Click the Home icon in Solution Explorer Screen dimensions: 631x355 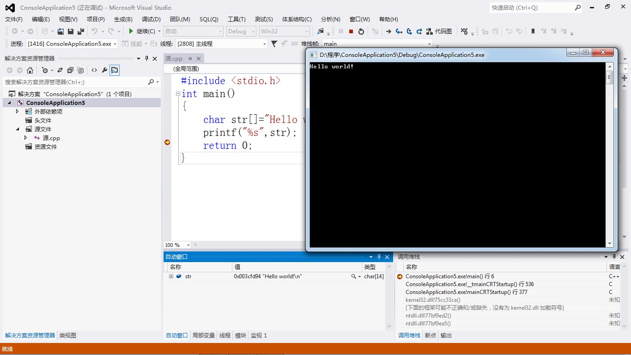[x=30, y=70]
